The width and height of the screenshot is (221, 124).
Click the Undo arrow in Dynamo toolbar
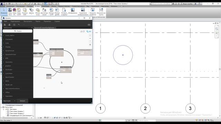pos(19,25)
